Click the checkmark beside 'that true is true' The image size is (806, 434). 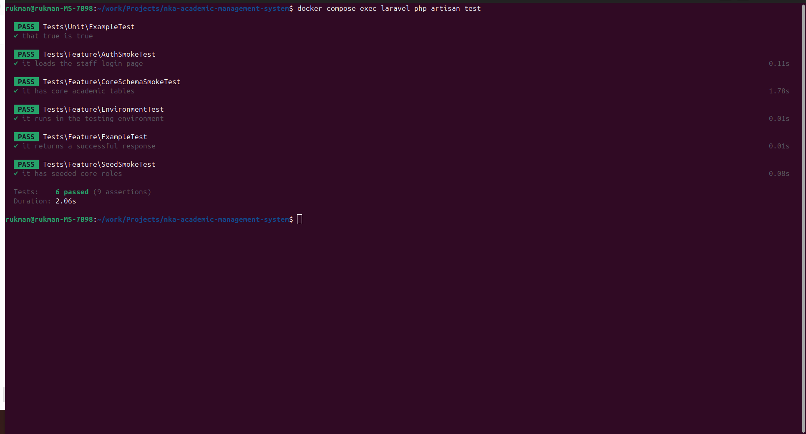(16, 36)
